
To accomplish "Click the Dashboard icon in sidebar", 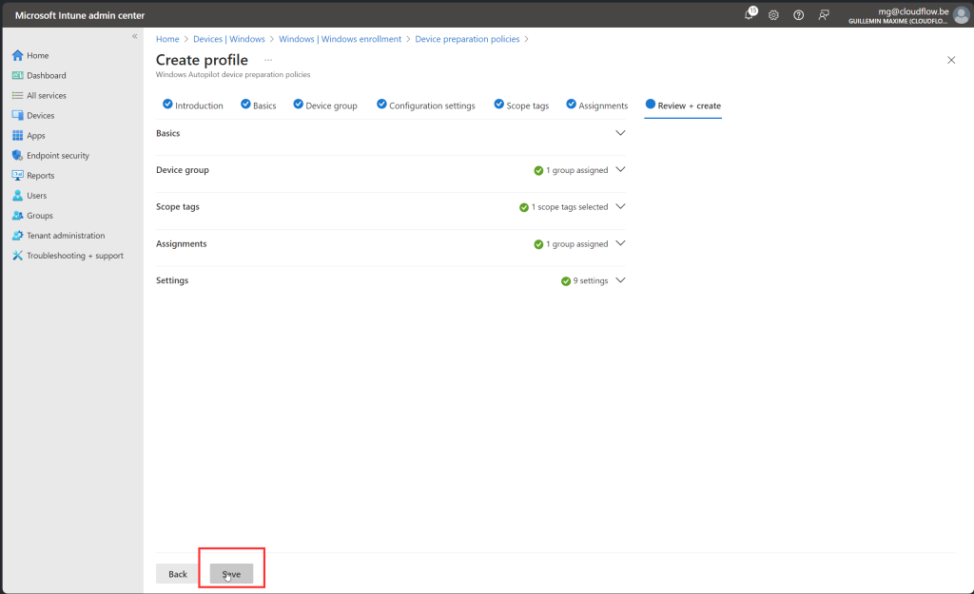I will 17,75.
